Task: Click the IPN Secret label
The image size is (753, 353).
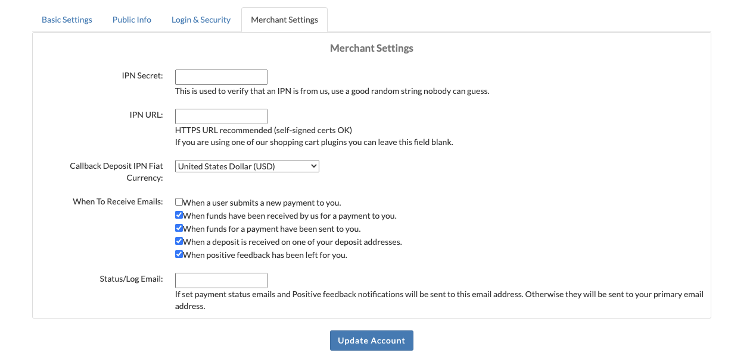Action: tap(142, 75)
